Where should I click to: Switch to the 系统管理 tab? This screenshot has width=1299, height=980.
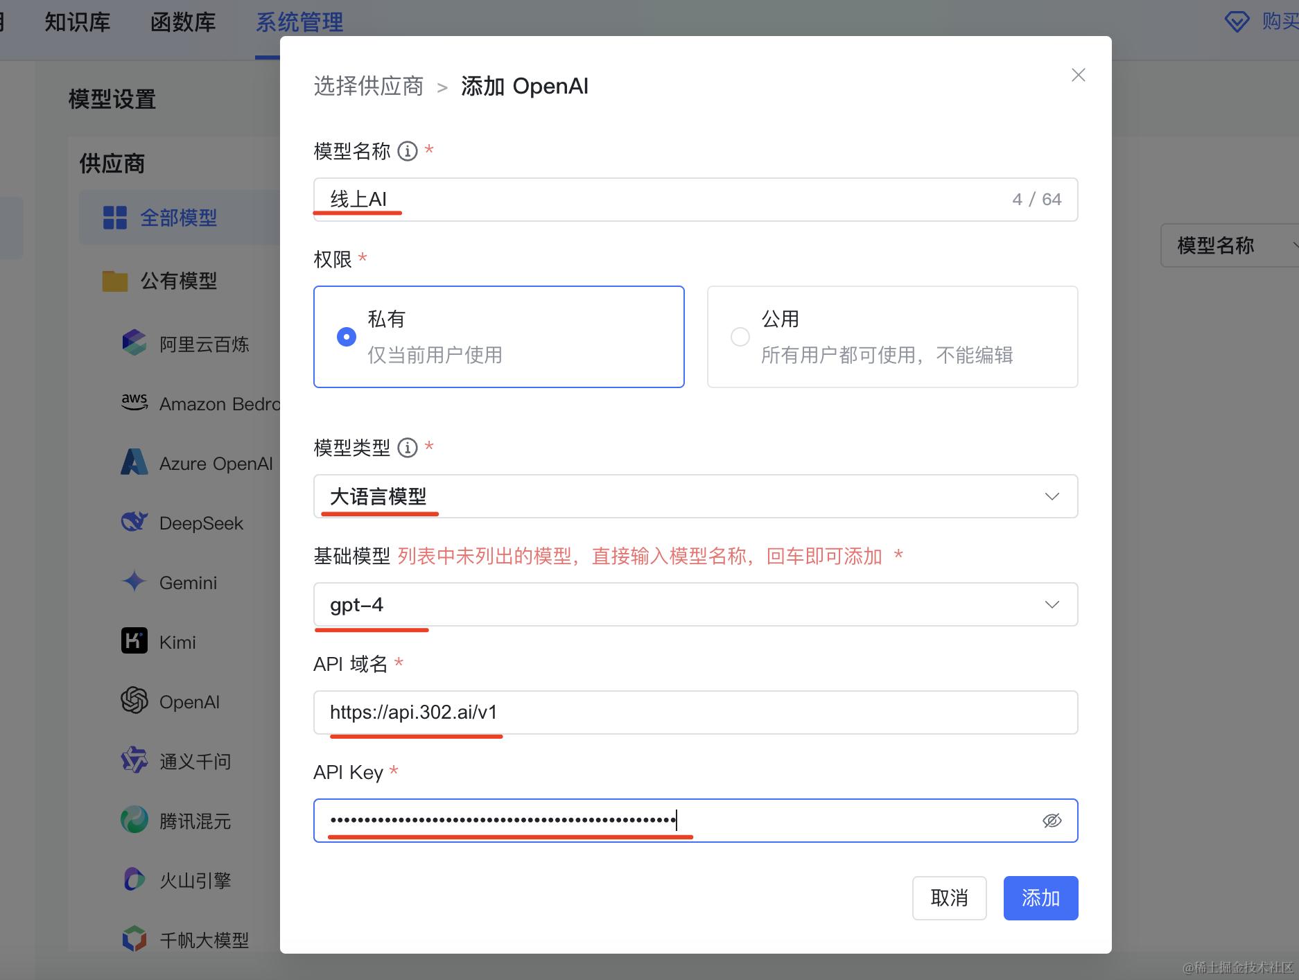click(299, 22)
